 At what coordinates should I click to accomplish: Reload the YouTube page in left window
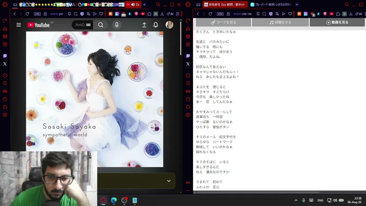click(x=27, y=14)
